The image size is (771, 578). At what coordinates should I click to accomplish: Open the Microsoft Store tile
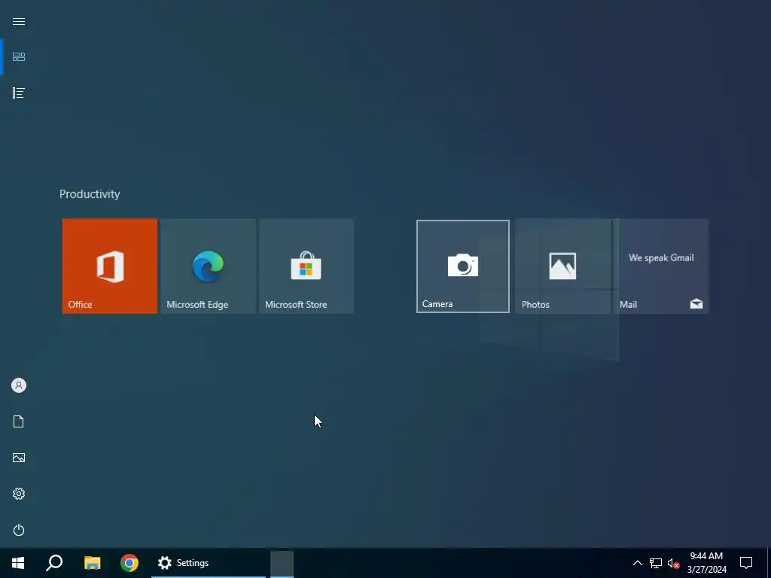tap(306, 266)
